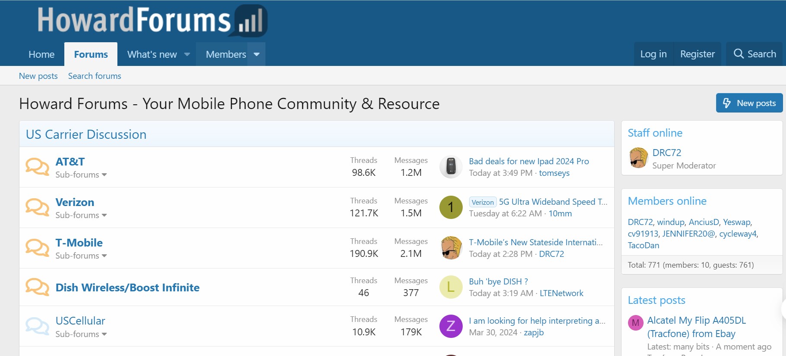Switch to the Home tab
786x356 pixels.
point(41,54)
